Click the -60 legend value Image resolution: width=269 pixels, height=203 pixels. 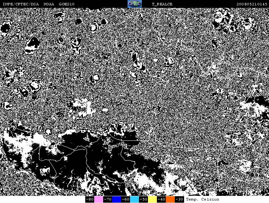(x=126, y=199)
